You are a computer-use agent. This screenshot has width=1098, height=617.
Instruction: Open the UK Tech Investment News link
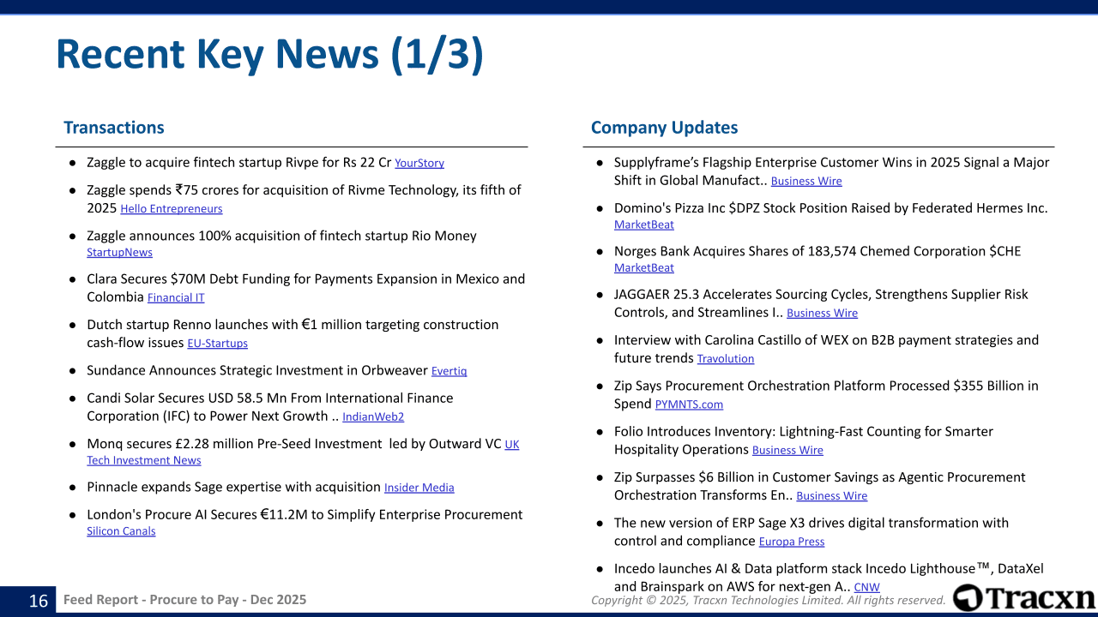(x=143, y=460)
